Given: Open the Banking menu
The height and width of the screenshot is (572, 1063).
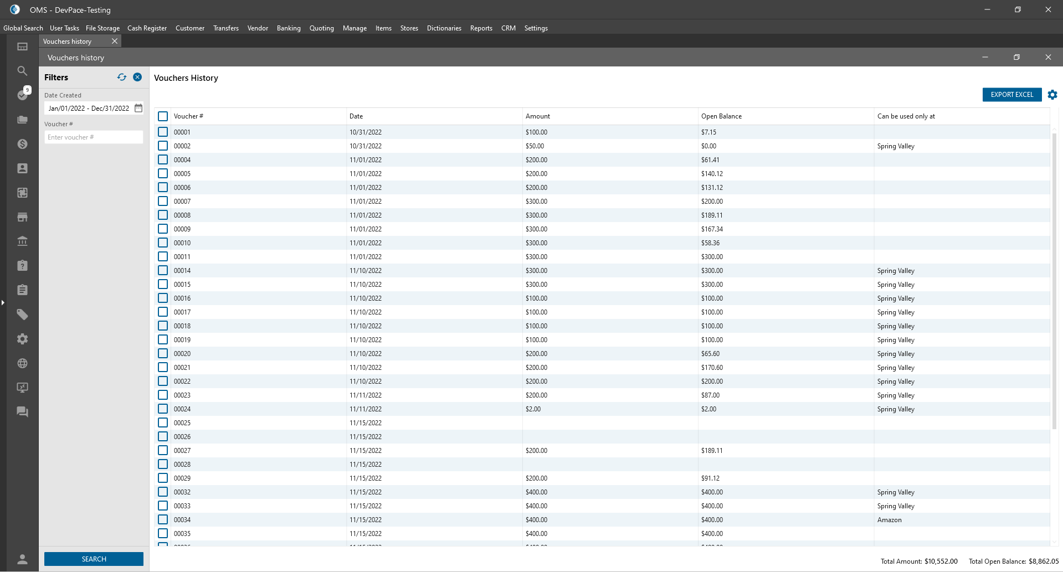Looking at the screenshot, I should (289, 28).
